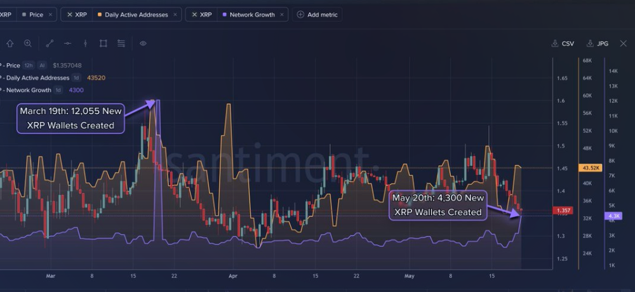Click the Price legend label
The height and width of the screenshot is (292, 635).
click(x=13, y=65)
